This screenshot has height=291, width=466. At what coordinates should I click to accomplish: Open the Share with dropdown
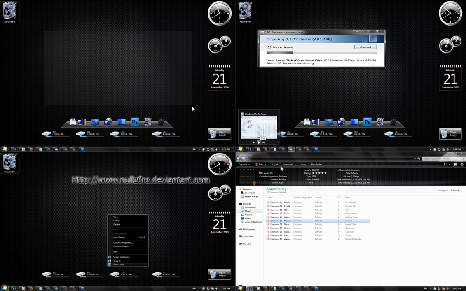(x=290, y=165)
